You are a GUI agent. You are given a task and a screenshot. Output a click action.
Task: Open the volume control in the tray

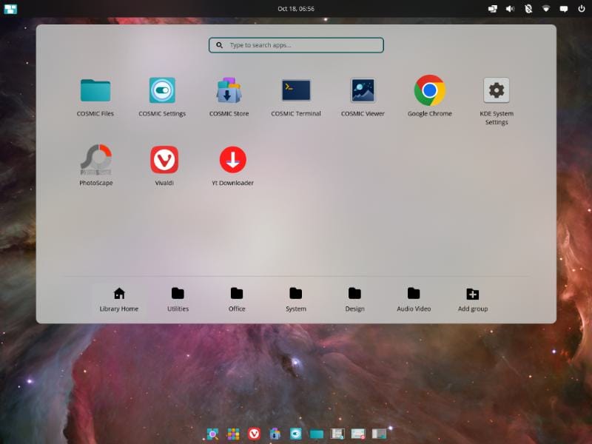point(510,9)
